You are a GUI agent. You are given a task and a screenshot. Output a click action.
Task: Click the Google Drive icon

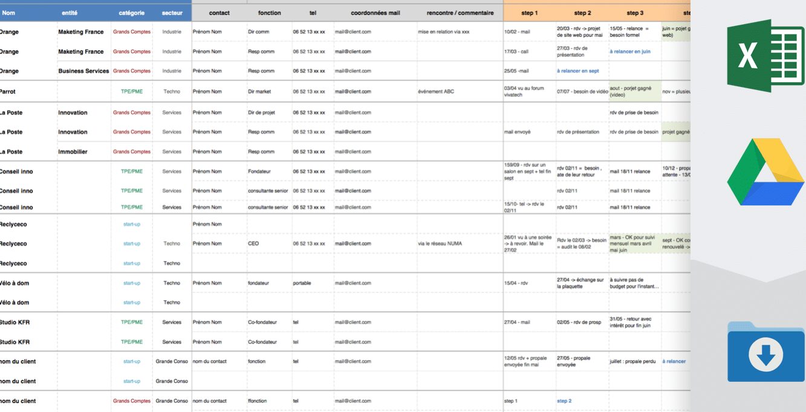pyautogui.click(x=765, y=172)
